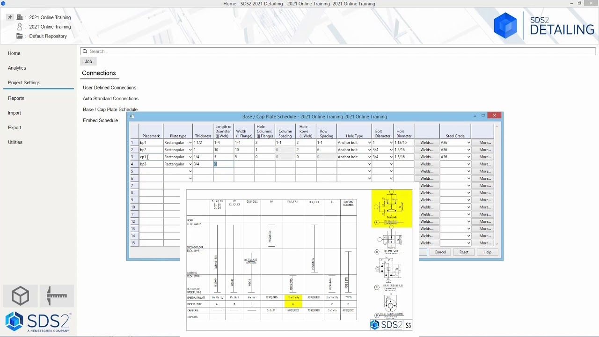Click the Base / Cap Plate Schedule dialog's title icon
The height and width of the screenshot is (337, 599).
131,117
